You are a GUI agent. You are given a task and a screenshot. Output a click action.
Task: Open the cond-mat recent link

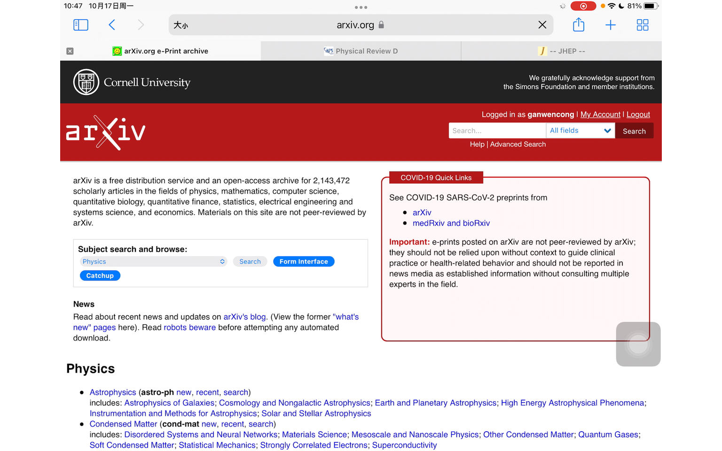point(233,424)
